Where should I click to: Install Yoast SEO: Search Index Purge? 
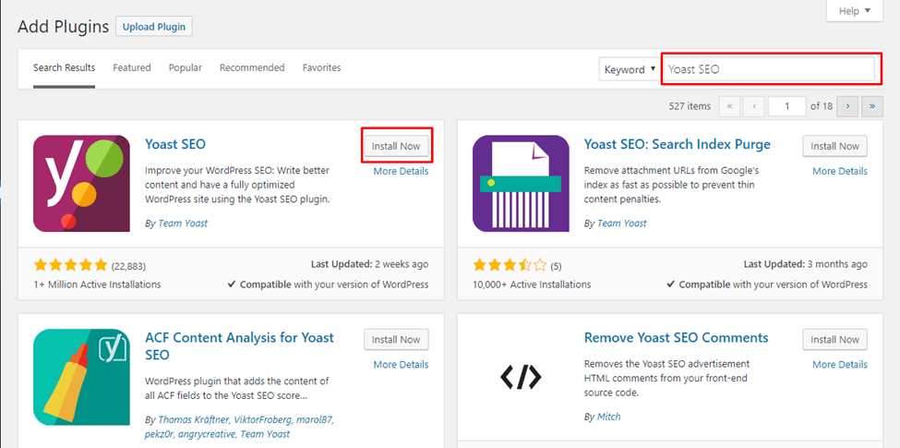(834, 146)
